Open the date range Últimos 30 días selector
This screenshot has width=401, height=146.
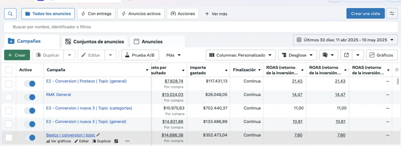tap(345, 40)
